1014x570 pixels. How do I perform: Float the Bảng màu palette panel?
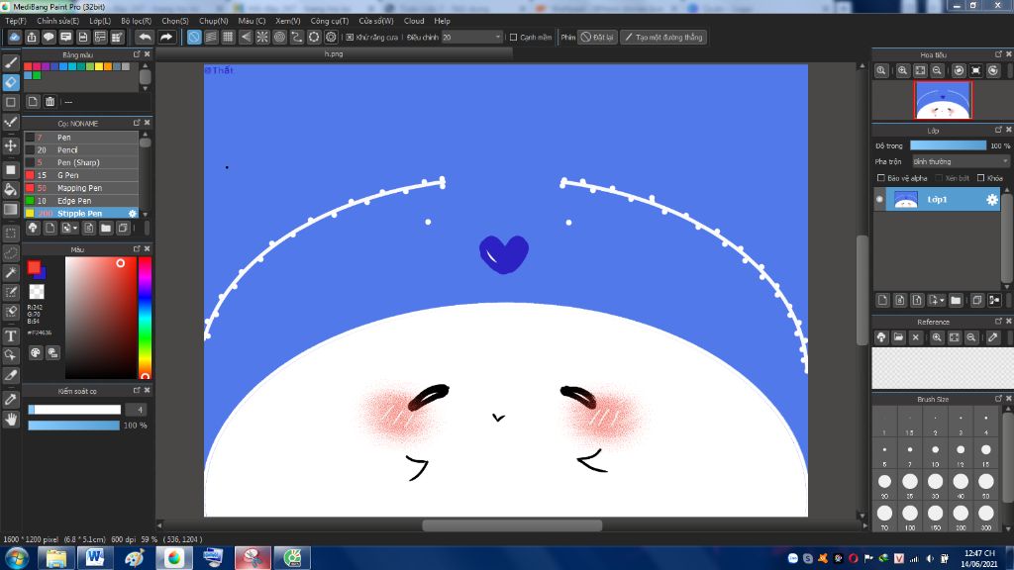click(x=137, y=54)
